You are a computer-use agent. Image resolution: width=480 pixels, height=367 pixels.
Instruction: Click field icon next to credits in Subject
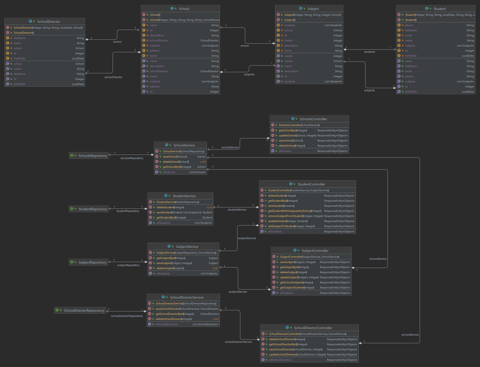278,40
